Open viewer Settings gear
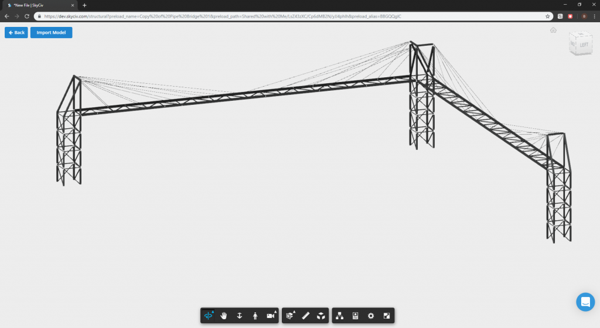The height and width of the screenshot is (328, 600). tap(371, 316)
